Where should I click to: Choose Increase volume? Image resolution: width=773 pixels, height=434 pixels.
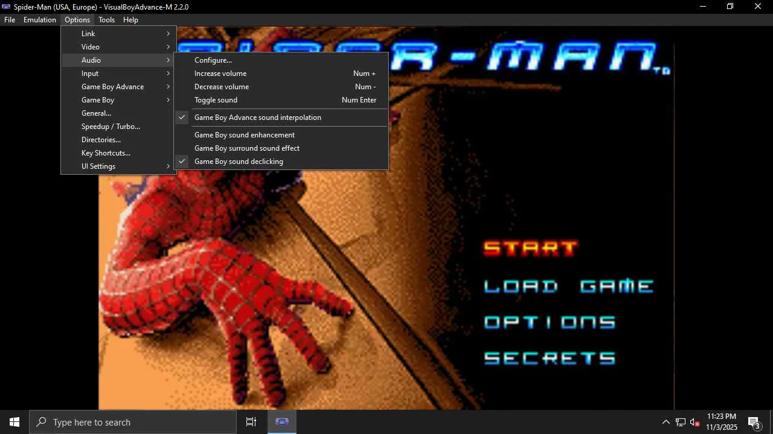[x=281, y=74]
